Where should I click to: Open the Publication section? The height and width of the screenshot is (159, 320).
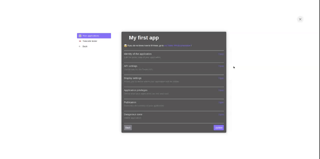tap(221, 102)
